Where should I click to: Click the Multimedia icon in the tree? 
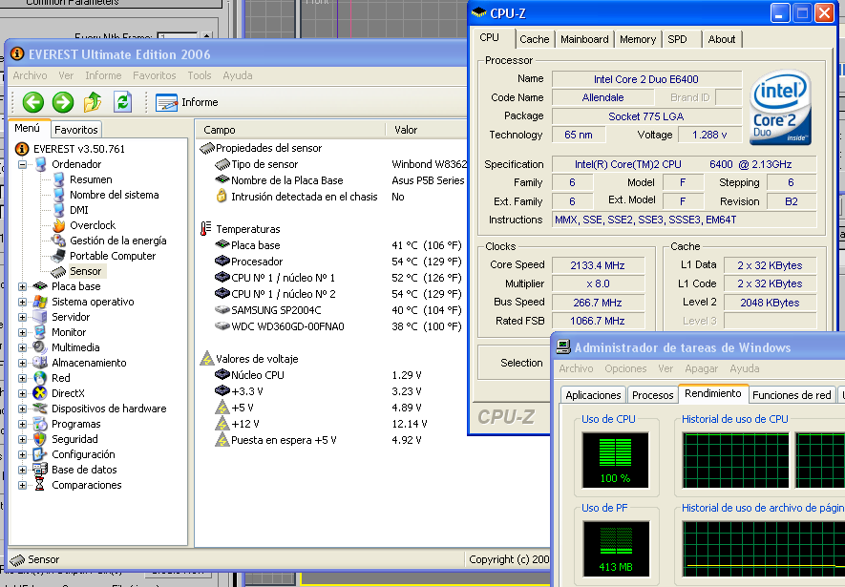(40, 347)
